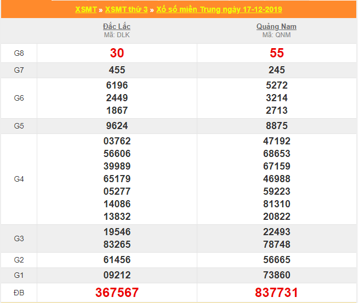This screenshot has width=359, height=303.
Task: Select Đắc Lắc G8 result 30
Action: coord(117,53)
